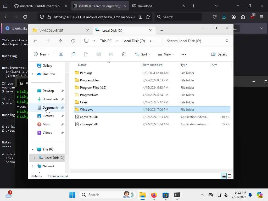This screenshot has height=201, width=268.
Task: Click the Copy icon in File Explorer toolbar
Action: (74, 54)
